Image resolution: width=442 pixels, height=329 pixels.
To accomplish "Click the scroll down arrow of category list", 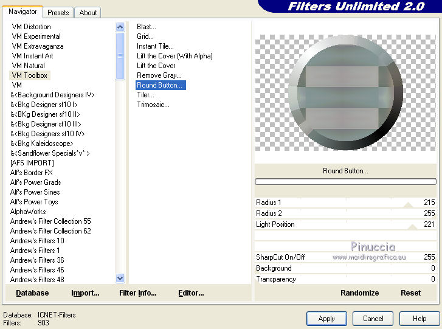I will tap(120, 279).
